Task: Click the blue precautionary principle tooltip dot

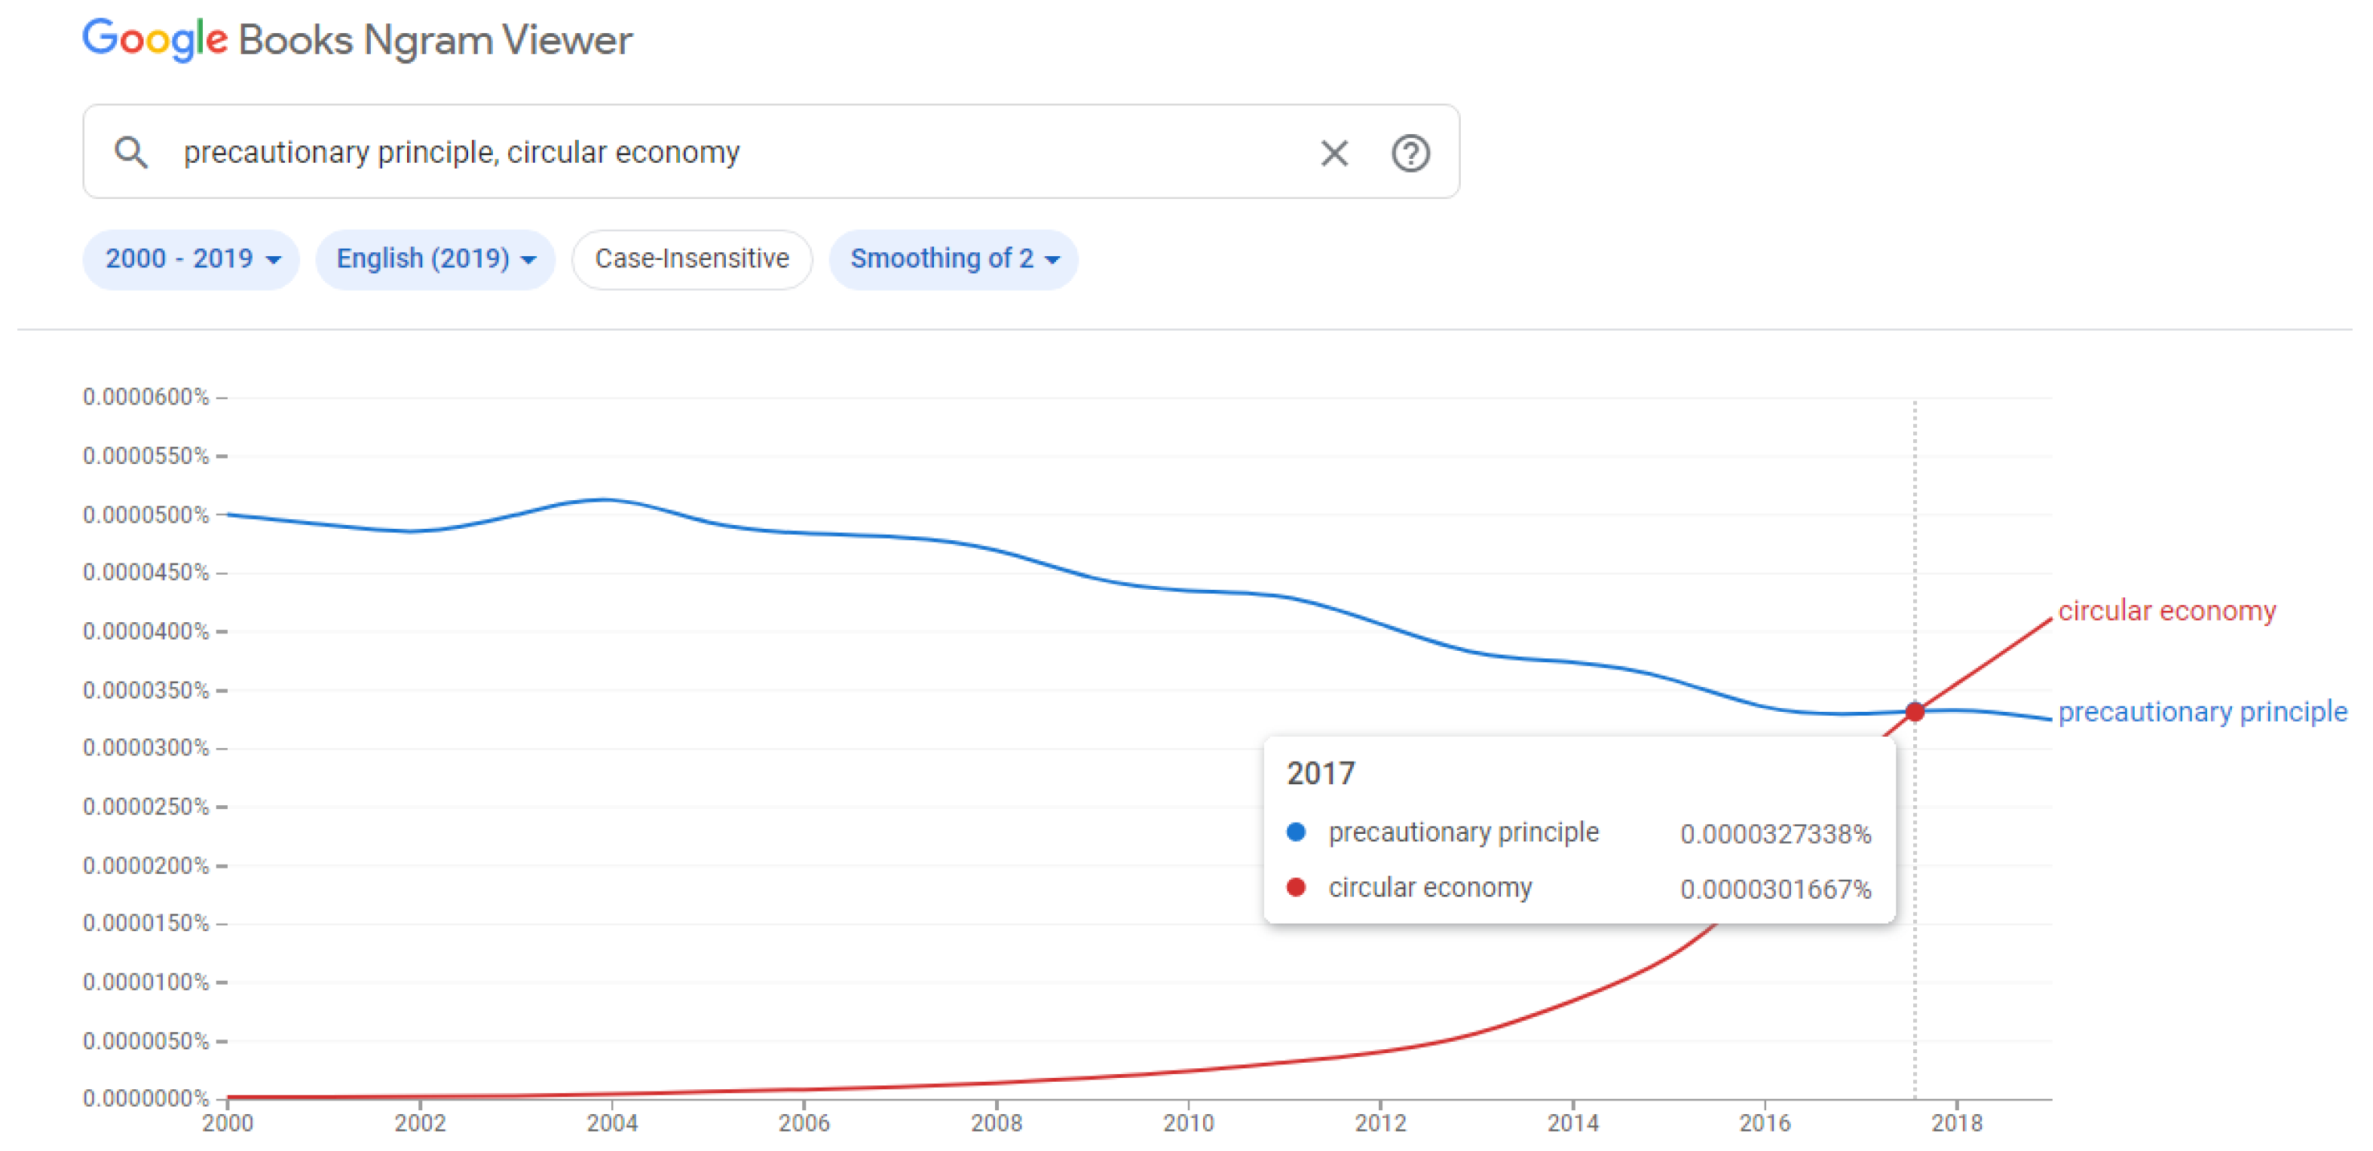Action: pos(1295,832)
